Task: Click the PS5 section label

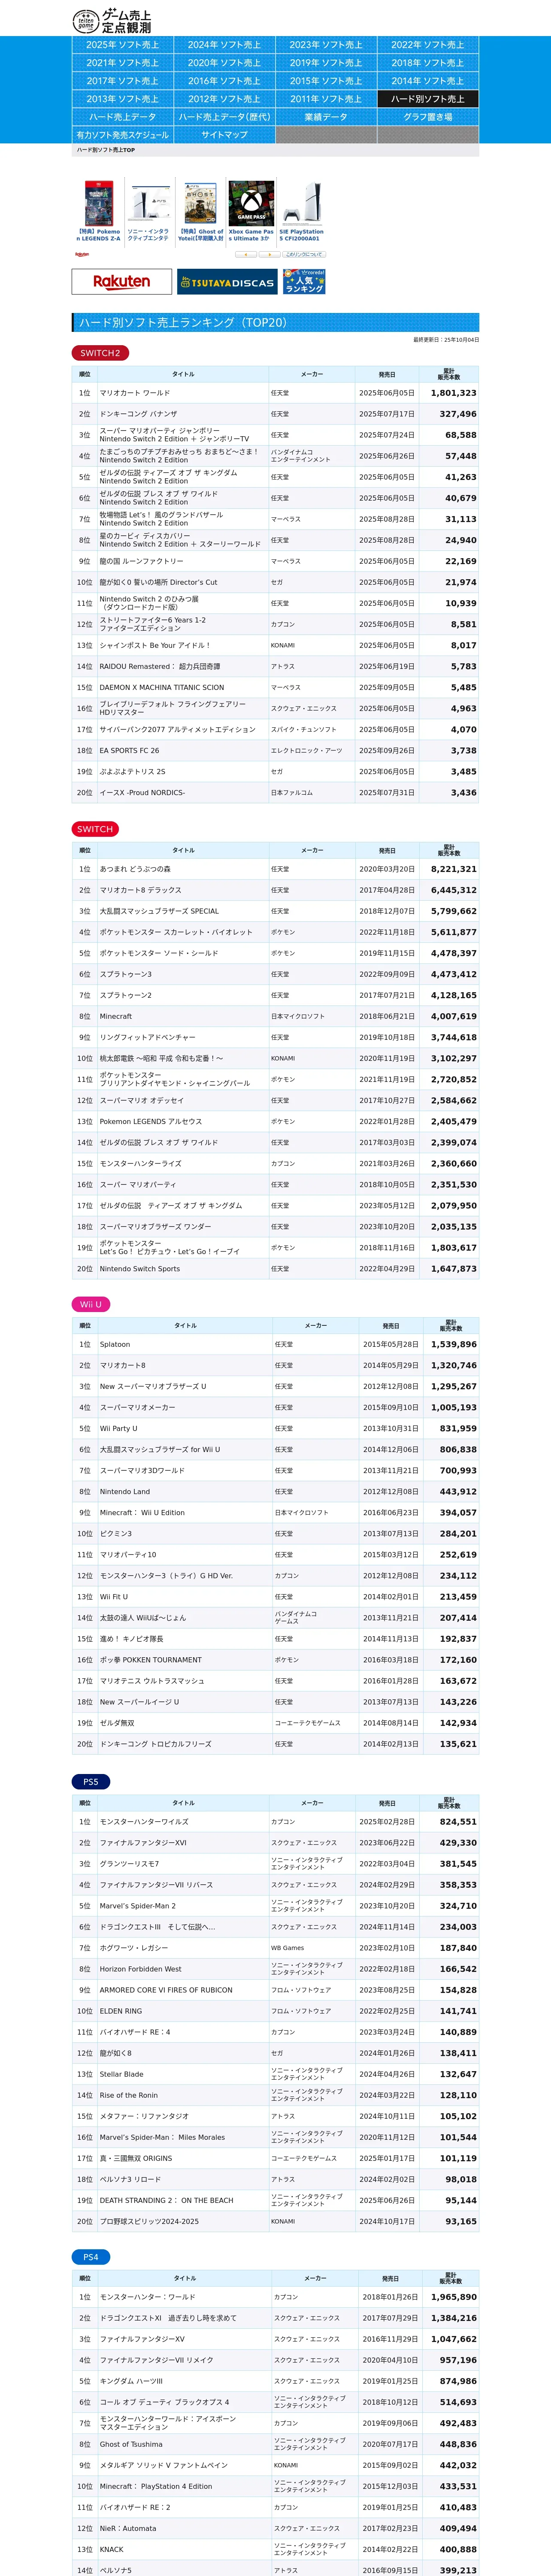Action: [91, 1781]
